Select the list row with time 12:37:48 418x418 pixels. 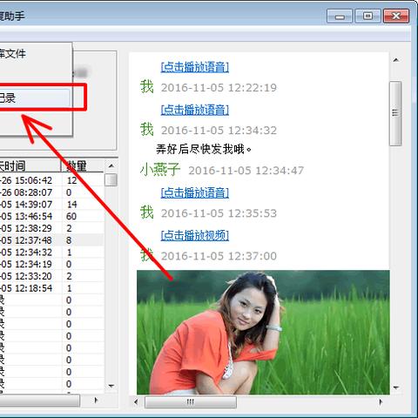[52, 240]
